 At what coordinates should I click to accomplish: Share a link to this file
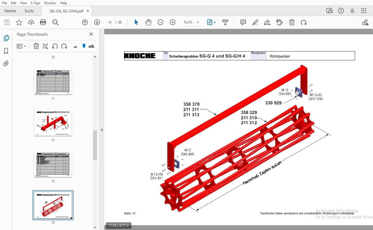coord(365,22)
